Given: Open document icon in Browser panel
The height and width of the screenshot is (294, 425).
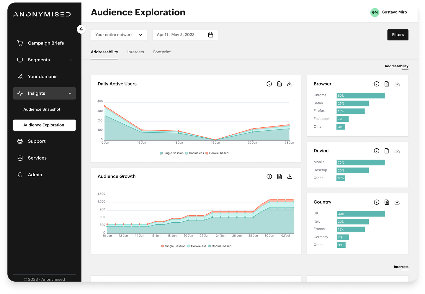Looking at the screenshot, I should (x=387, y=84).
